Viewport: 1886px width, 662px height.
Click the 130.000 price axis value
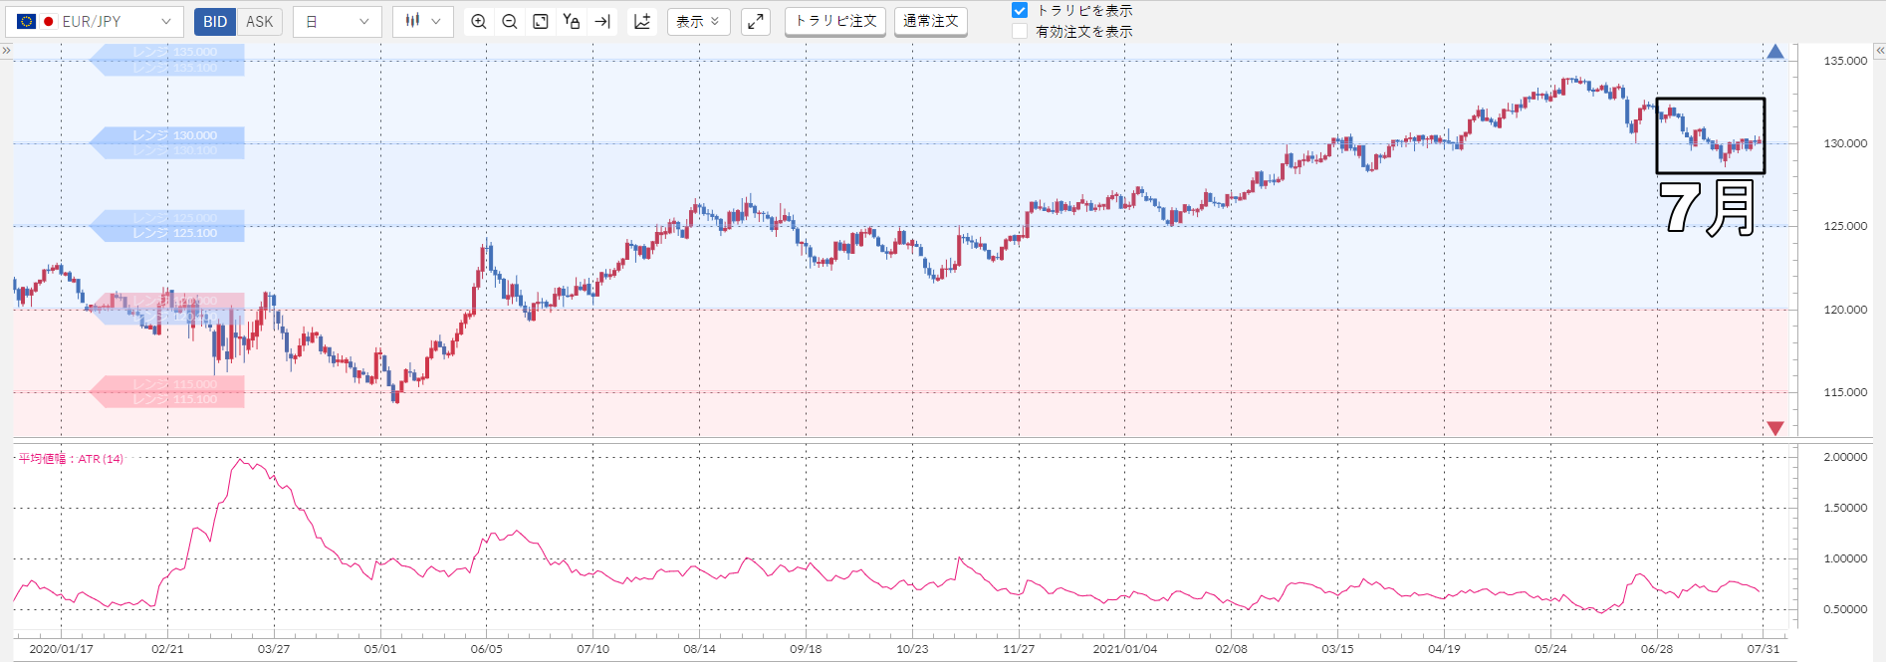point(1845,143)
